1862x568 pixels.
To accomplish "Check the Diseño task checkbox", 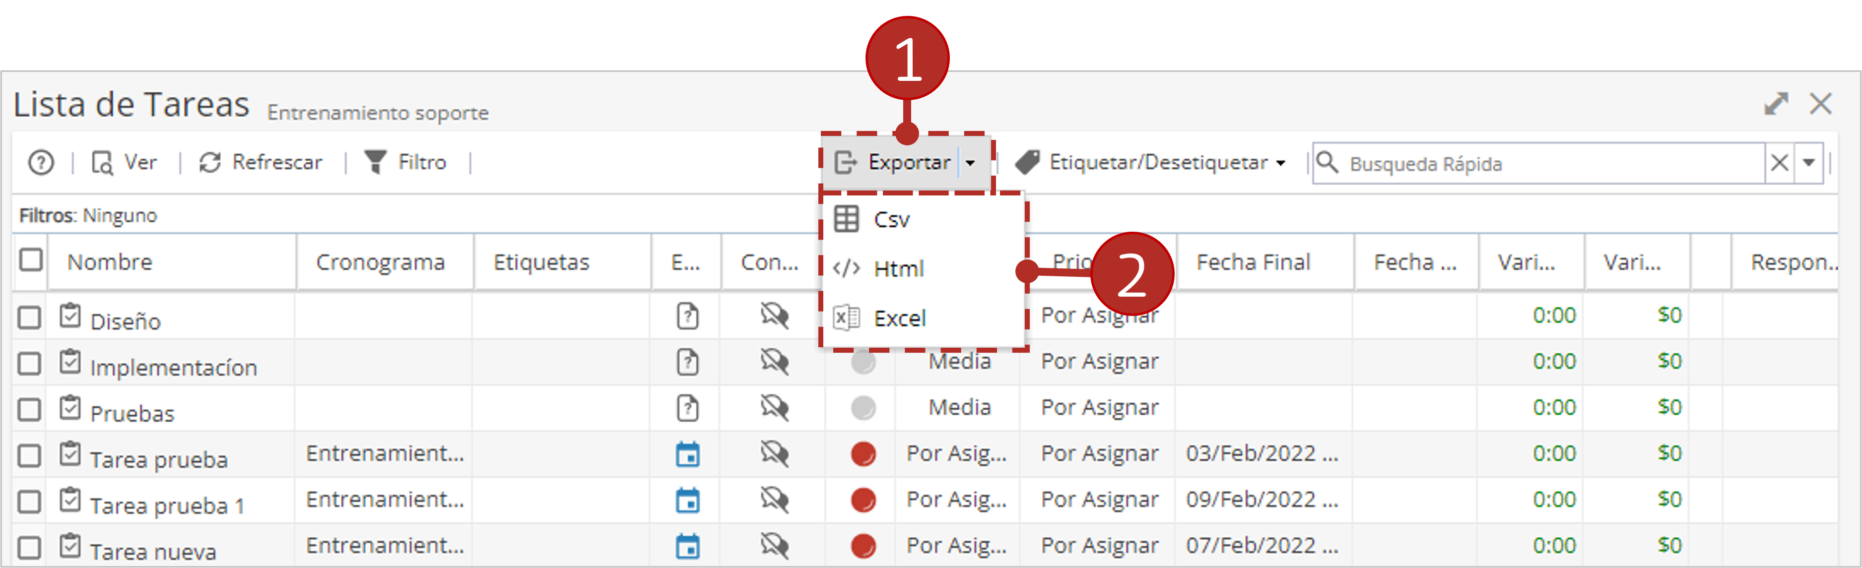I will 29,317.
